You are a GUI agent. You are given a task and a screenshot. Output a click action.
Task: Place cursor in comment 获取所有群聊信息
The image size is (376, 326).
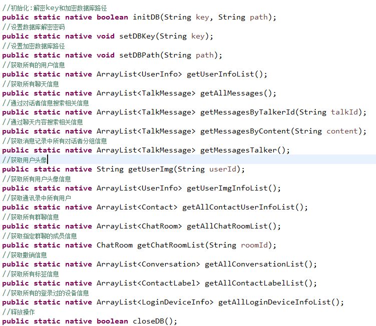pos(31,217)
